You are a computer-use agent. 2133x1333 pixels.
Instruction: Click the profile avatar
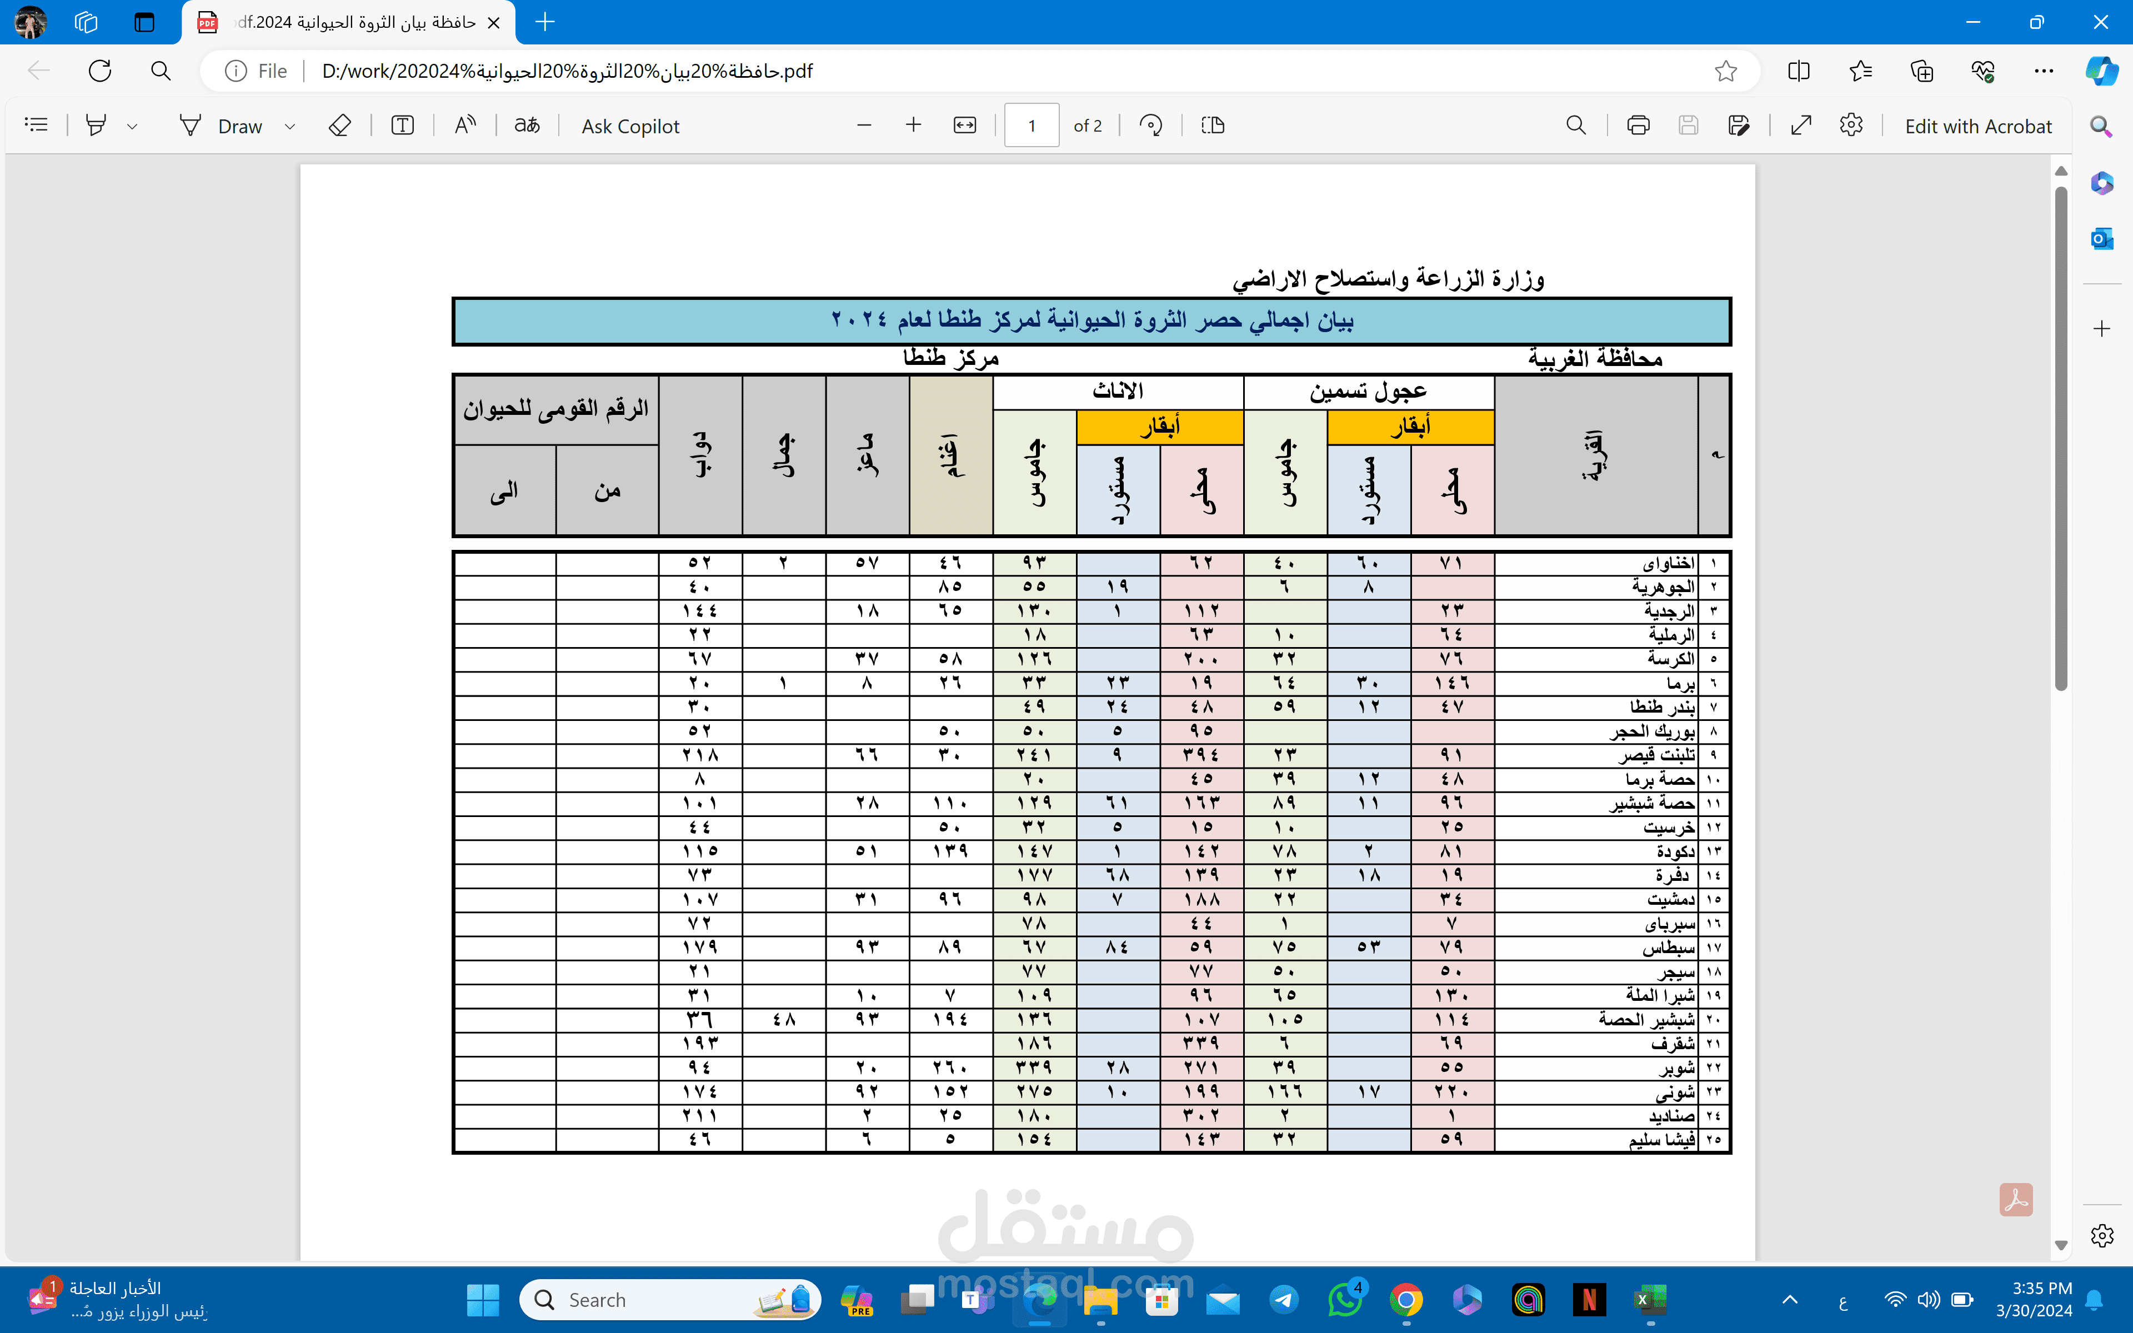pos(30,22)
